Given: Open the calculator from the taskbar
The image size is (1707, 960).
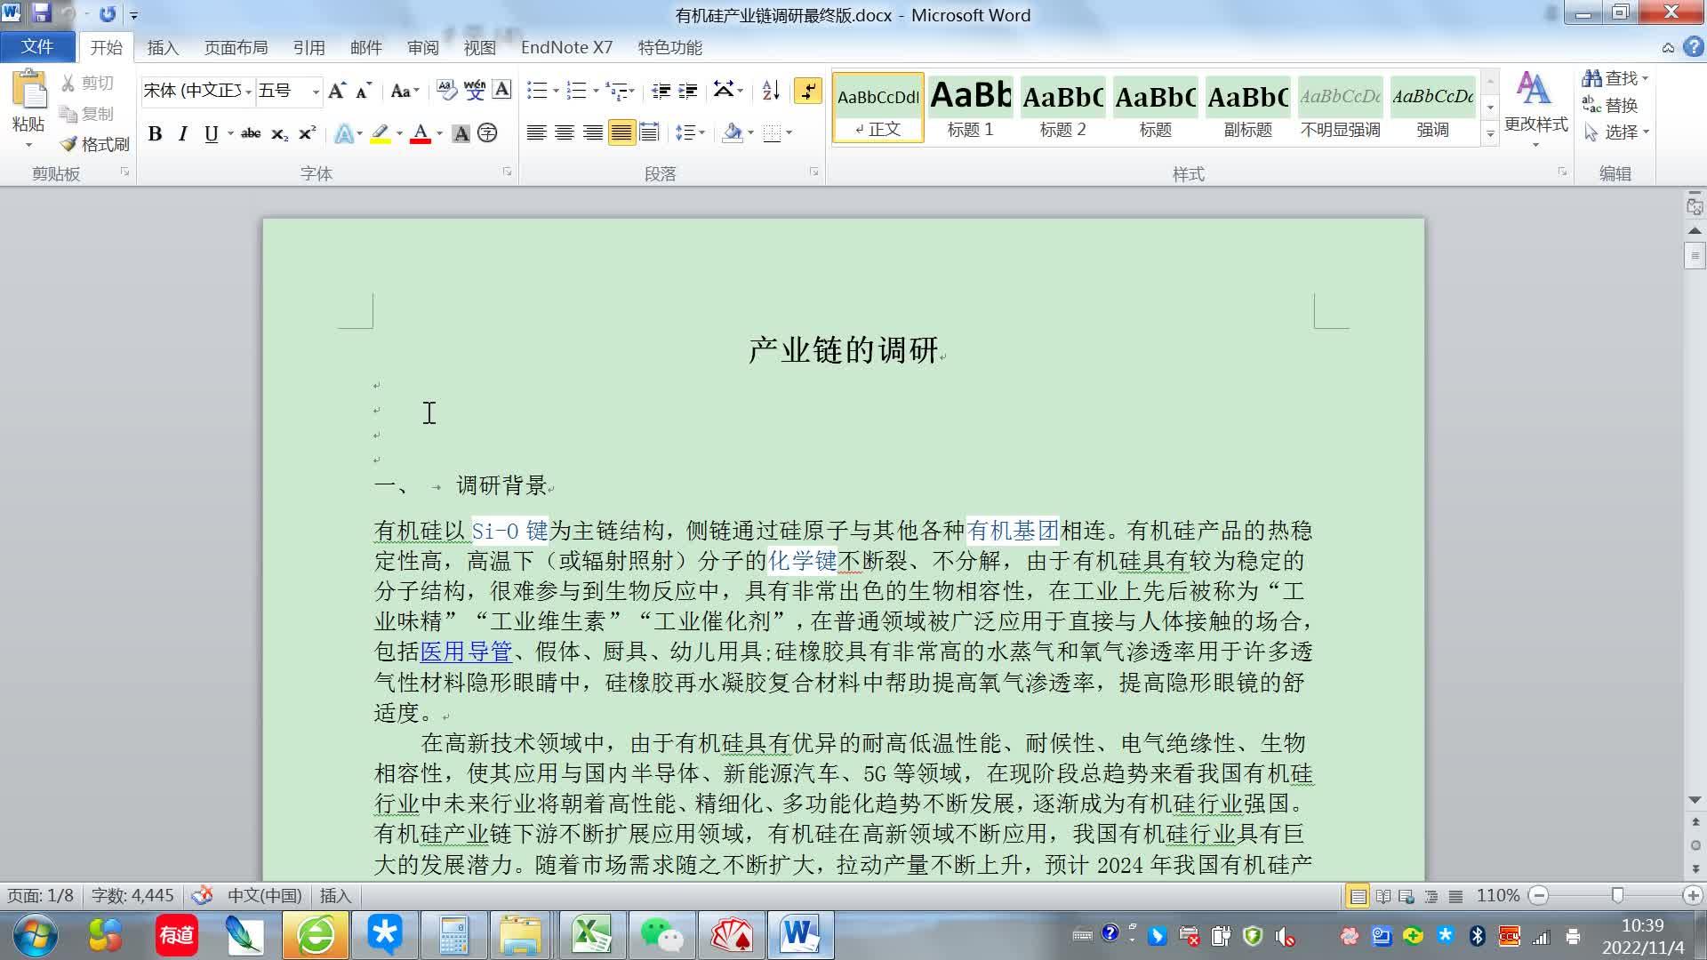Looking at the screenshot, I should [x=453, y=935].
